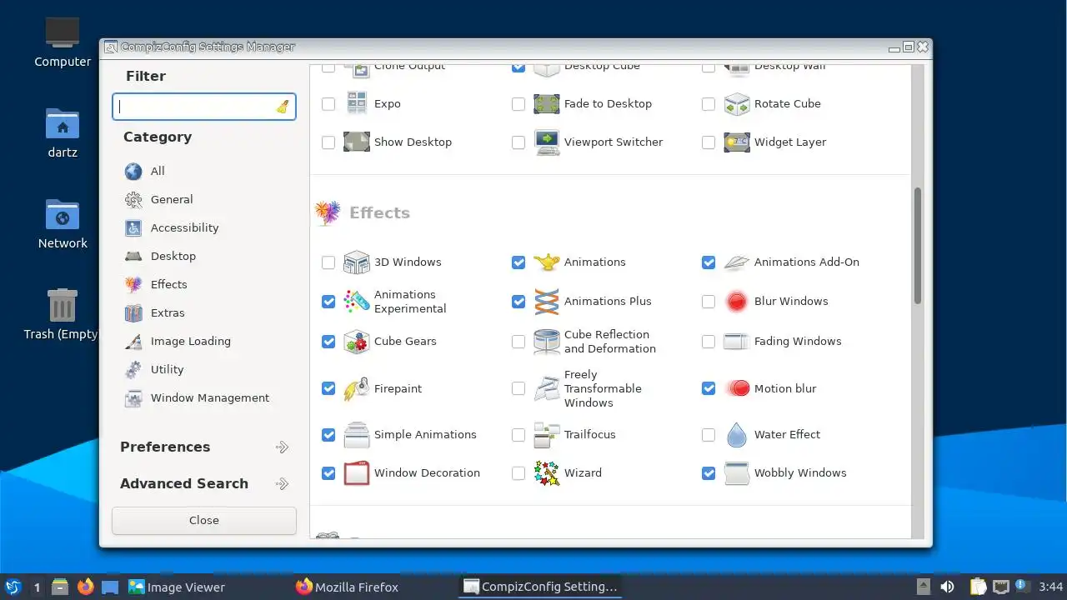The width and height of the screenshot is (1067, 600).
Task: Open the Viewport Switcher monitor icon
Action: click(x=547, y=142)
